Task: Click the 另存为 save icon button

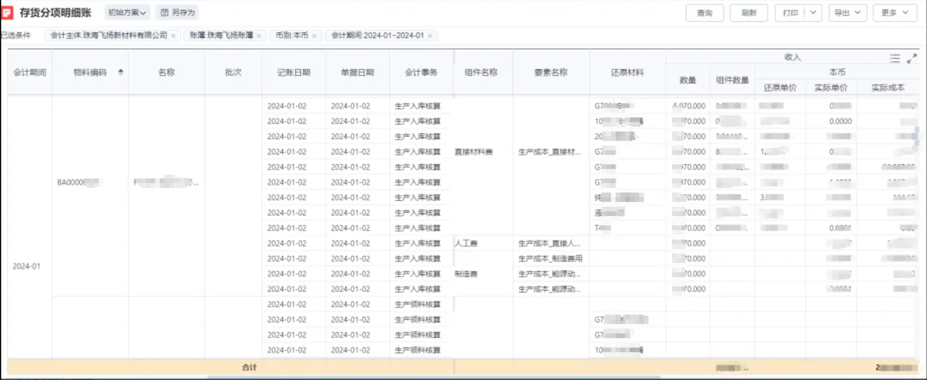Action: point(178,13)
